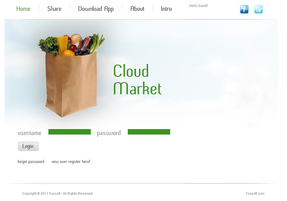Open the Facebook icon link
This screenshot has height=201, width=287.
[x=244, y=9]
